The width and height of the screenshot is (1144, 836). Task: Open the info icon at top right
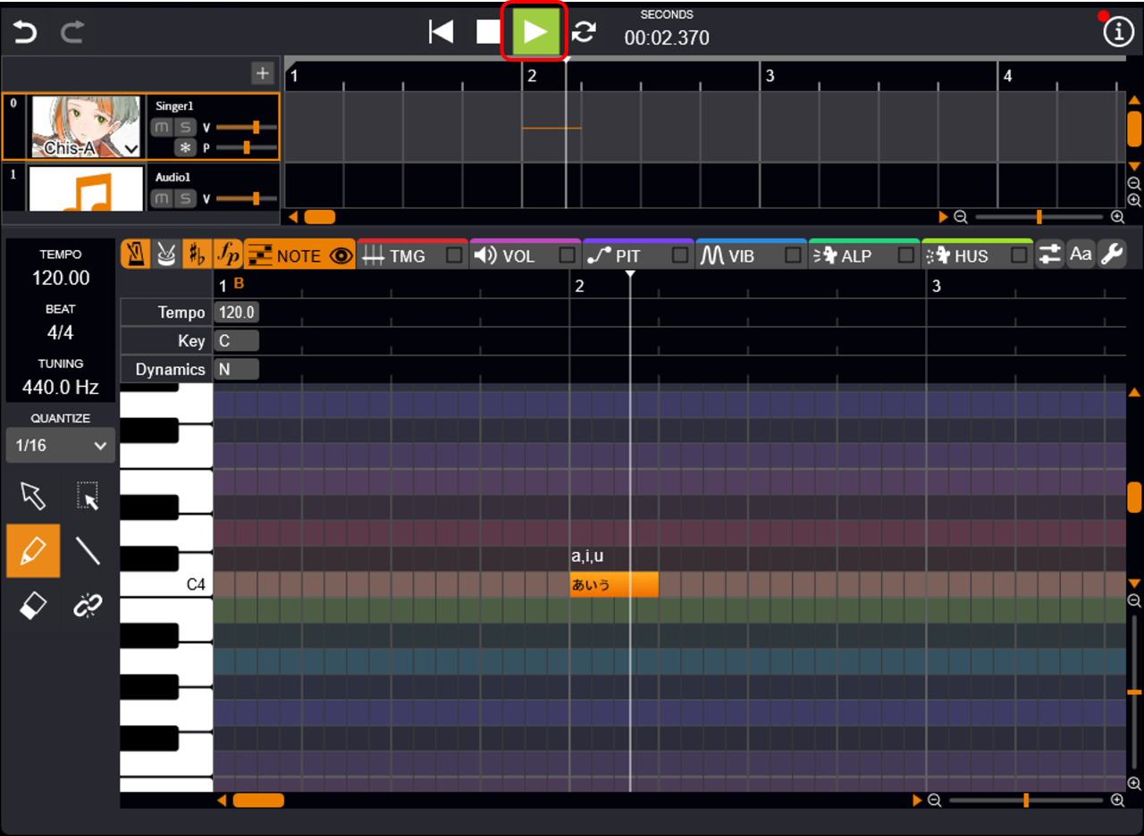[x=1117, y=32]
